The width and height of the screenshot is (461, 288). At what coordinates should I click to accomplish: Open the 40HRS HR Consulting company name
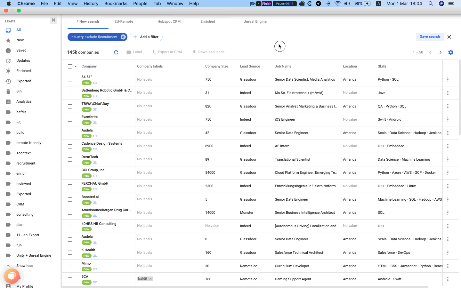[99, 224]
